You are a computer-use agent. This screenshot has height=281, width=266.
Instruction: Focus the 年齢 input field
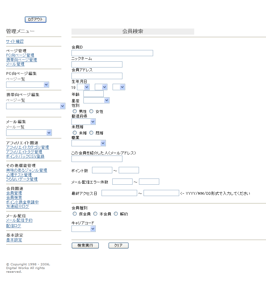94,94
